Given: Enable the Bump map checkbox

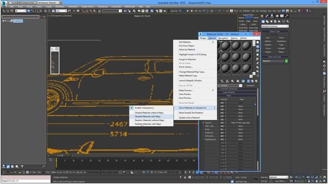Looking at the screenshot, I should [x=203, y=129].
